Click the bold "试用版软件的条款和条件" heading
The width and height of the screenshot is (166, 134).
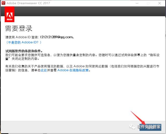[24, 51]
